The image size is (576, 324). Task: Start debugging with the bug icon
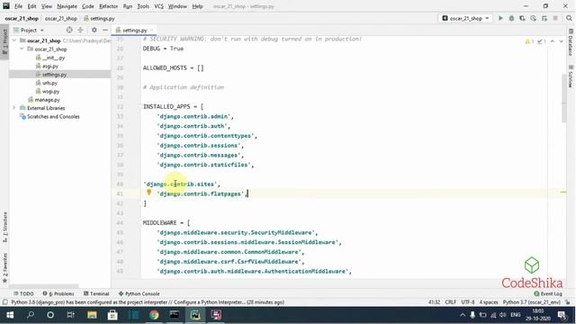pyautogui.click(x=511, y=18)
